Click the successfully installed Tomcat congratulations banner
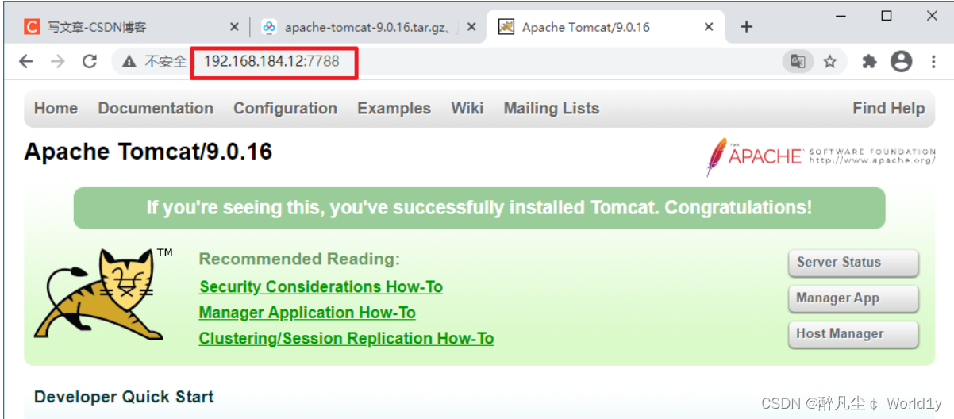954x419 pixels. point(479,208)
